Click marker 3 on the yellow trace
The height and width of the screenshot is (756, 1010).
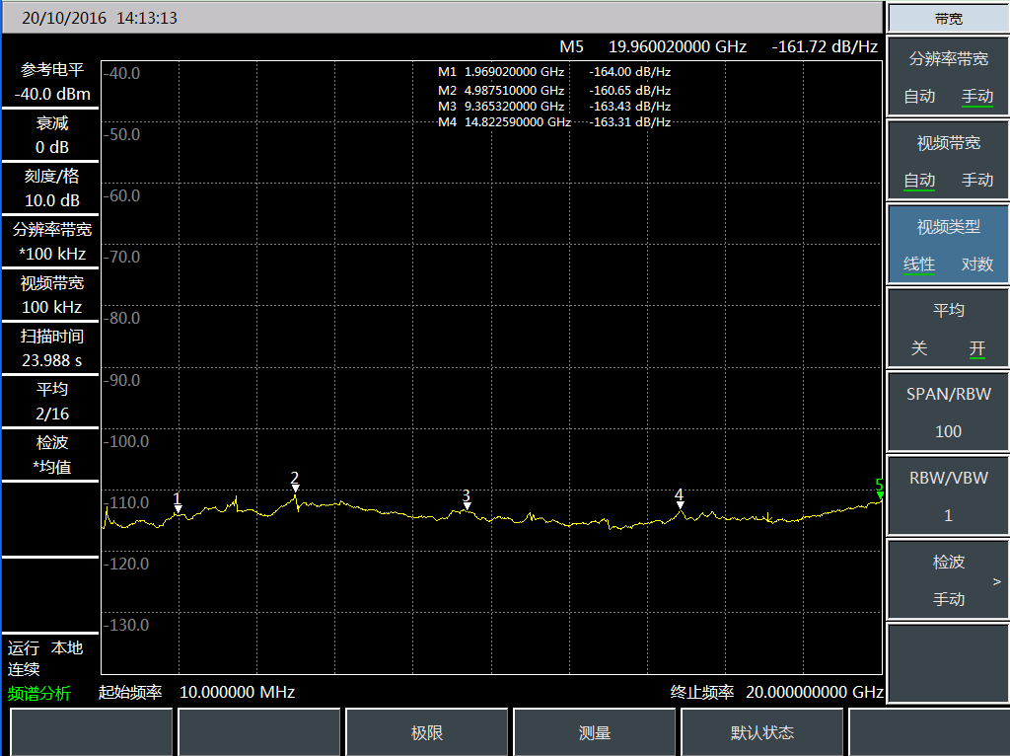tap(467, 505)
